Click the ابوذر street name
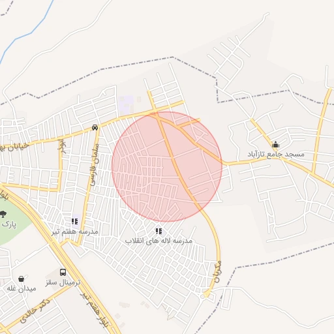The width and height of the screenshot is (334, 334). 62,147
